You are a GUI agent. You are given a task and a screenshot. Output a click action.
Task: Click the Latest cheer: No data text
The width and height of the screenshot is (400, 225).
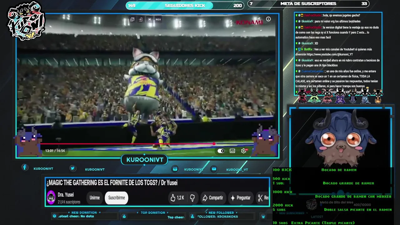tap(76, 216)
